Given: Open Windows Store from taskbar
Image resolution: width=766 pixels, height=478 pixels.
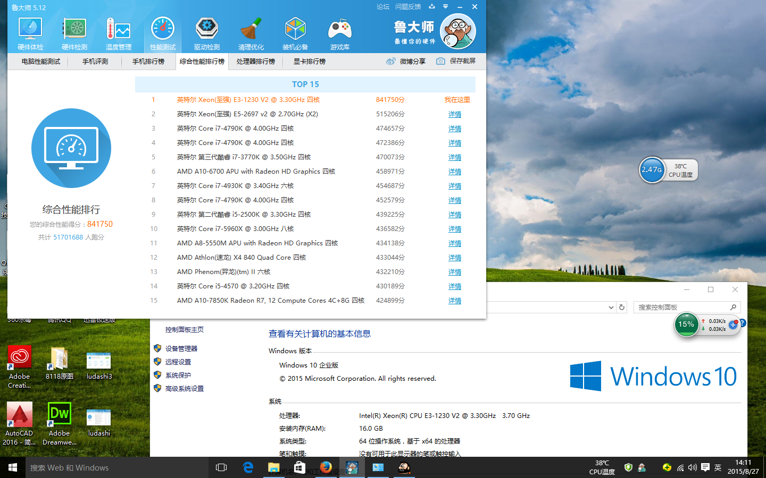Looking at the screenshot, I should point(300,467).
